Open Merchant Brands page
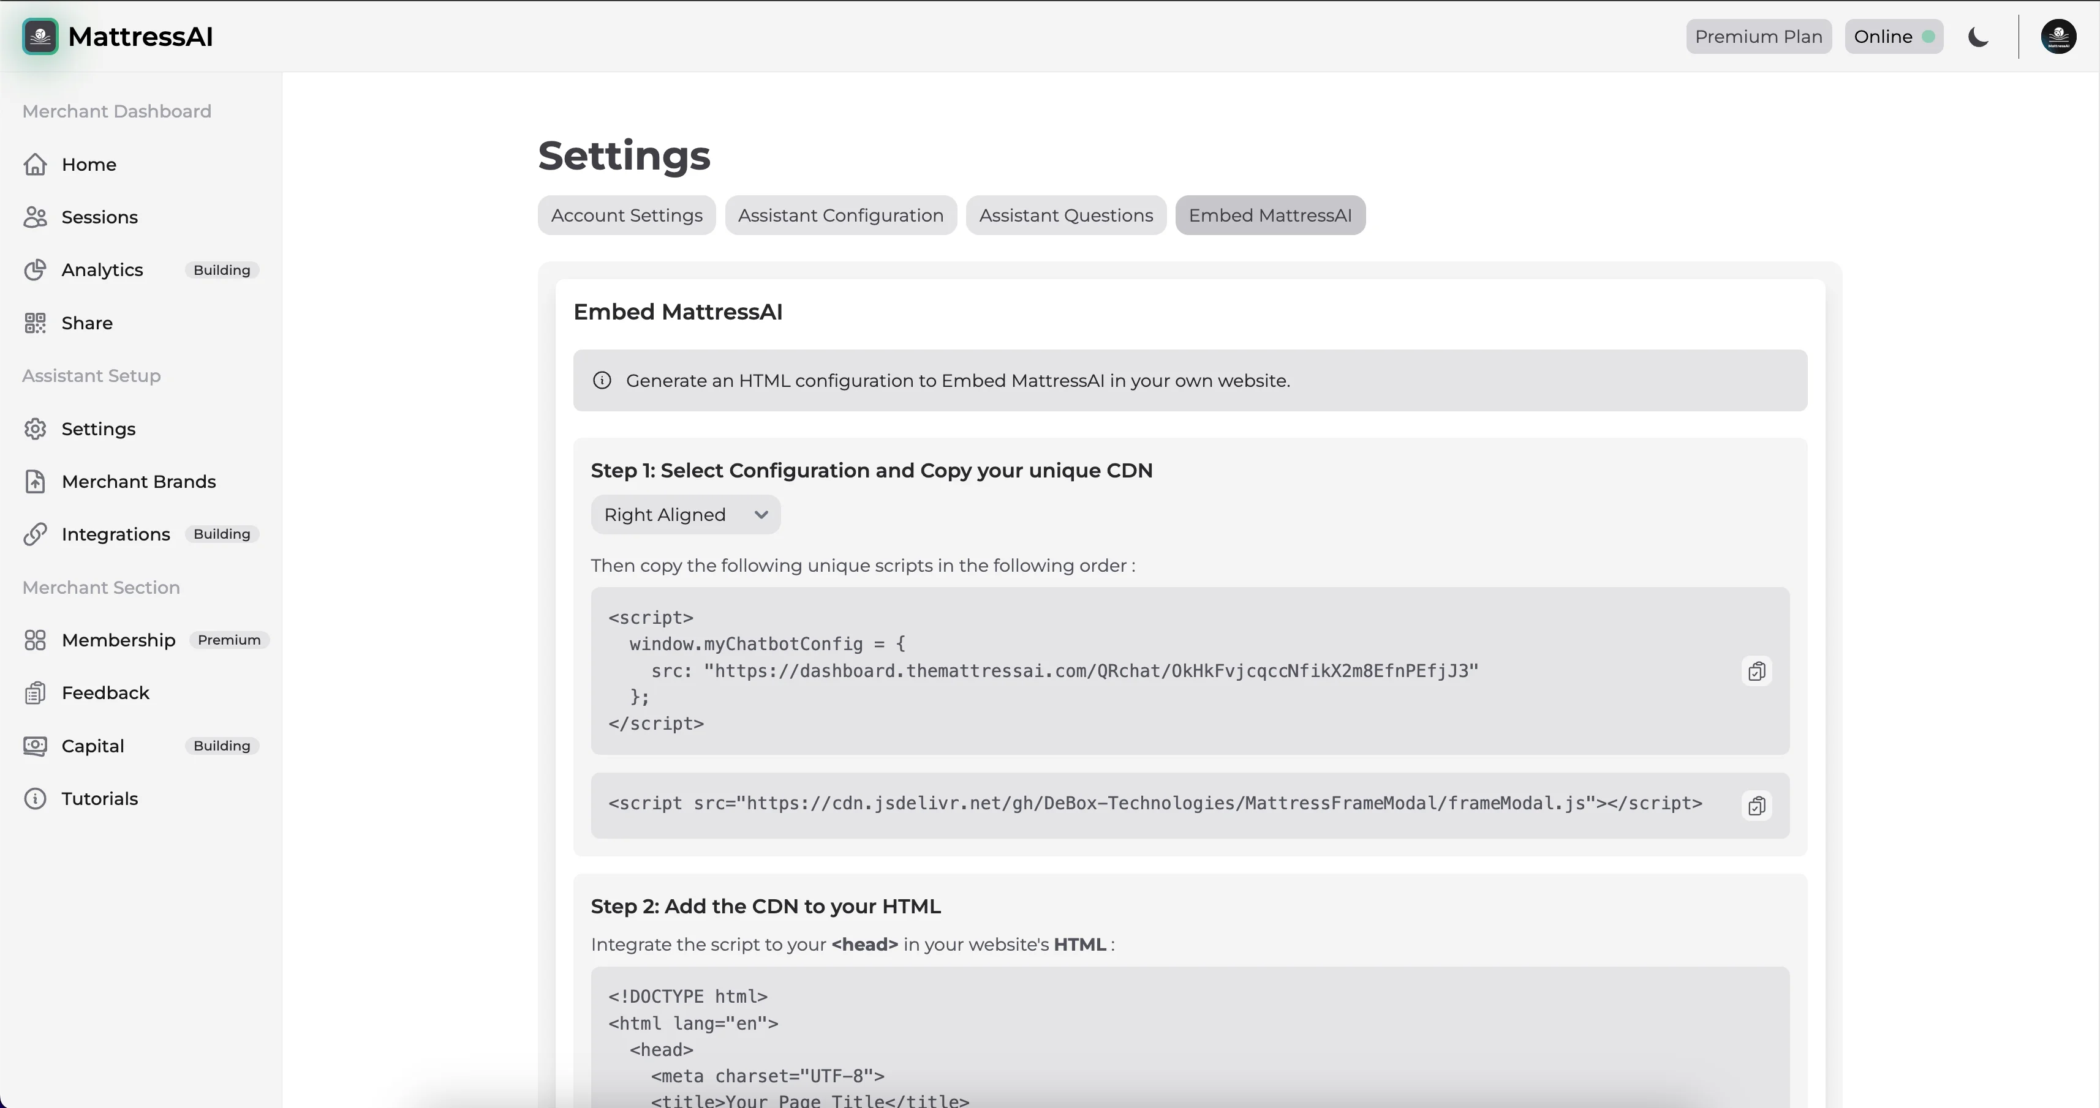This screenshot has width=2100, height=1108. tap(138, 482)
